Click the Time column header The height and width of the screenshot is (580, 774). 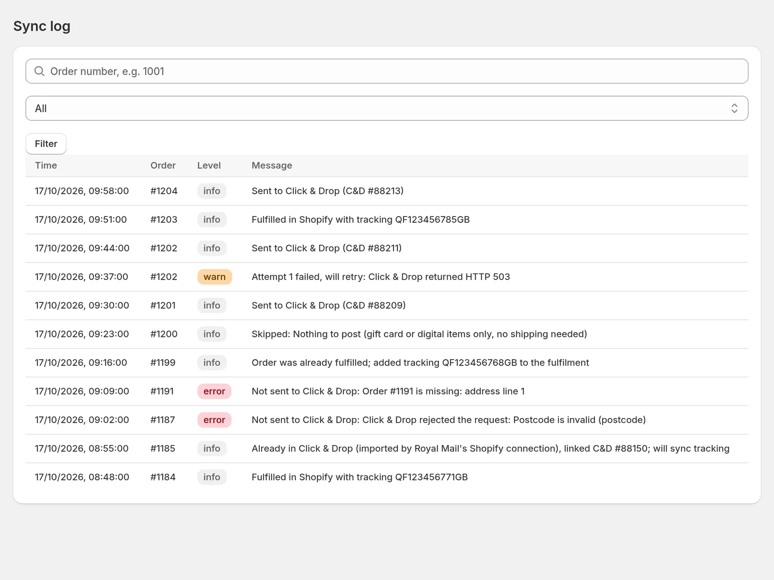[x=46, y=165]
